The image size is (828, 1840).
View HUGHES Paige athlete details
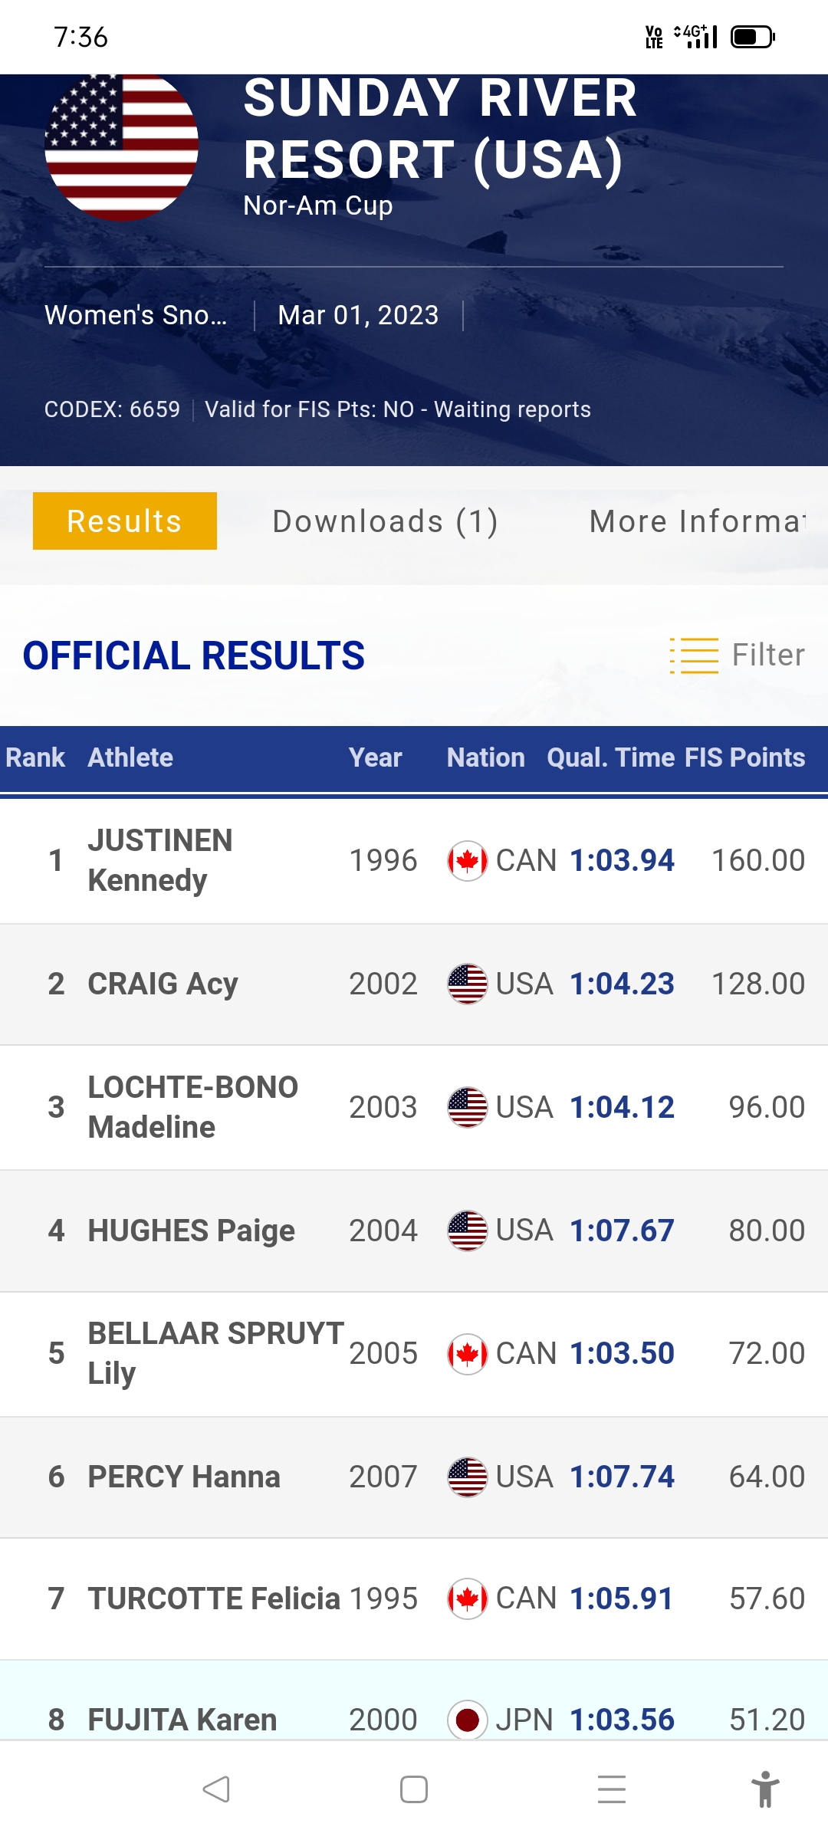[x=191, y=1230]
